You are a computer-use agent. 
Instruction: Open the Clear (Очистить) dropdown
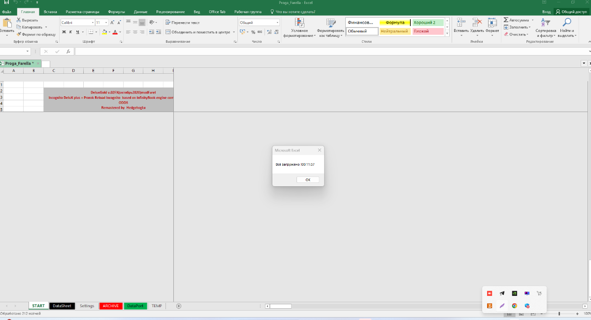516,34
